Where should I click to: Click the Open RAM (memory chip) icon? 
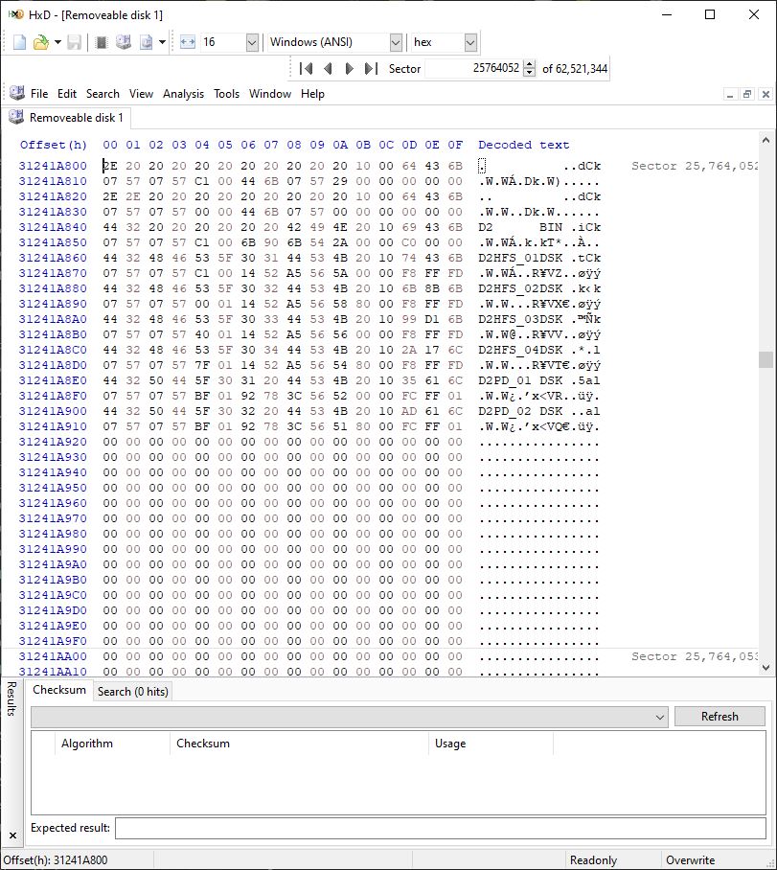click(102, 42)
